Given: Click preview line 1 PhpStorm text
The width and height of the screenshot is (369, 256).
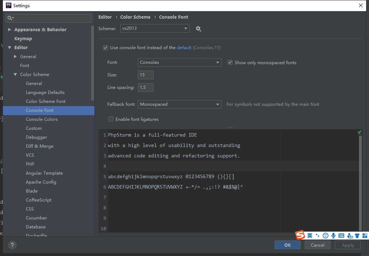Looking at the screenshot, I should point(153,135).
